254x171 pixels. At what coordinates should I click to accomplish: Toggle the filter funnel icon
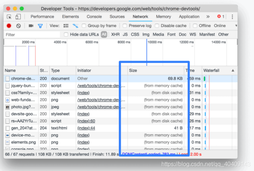tap(40, 26)
